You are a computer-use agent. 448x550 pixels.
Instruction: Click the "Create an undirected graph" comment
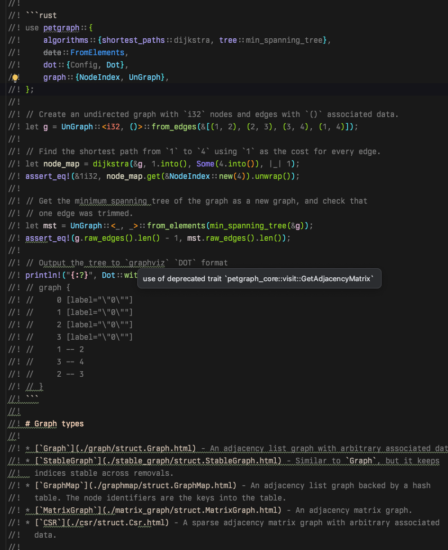[212, 114]
